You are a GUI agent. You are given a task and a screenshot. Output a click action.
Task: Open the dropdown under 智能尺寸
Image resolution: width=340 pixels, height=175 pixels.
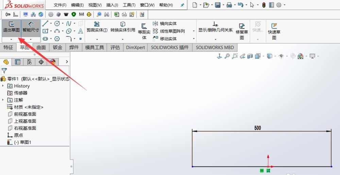31,39
